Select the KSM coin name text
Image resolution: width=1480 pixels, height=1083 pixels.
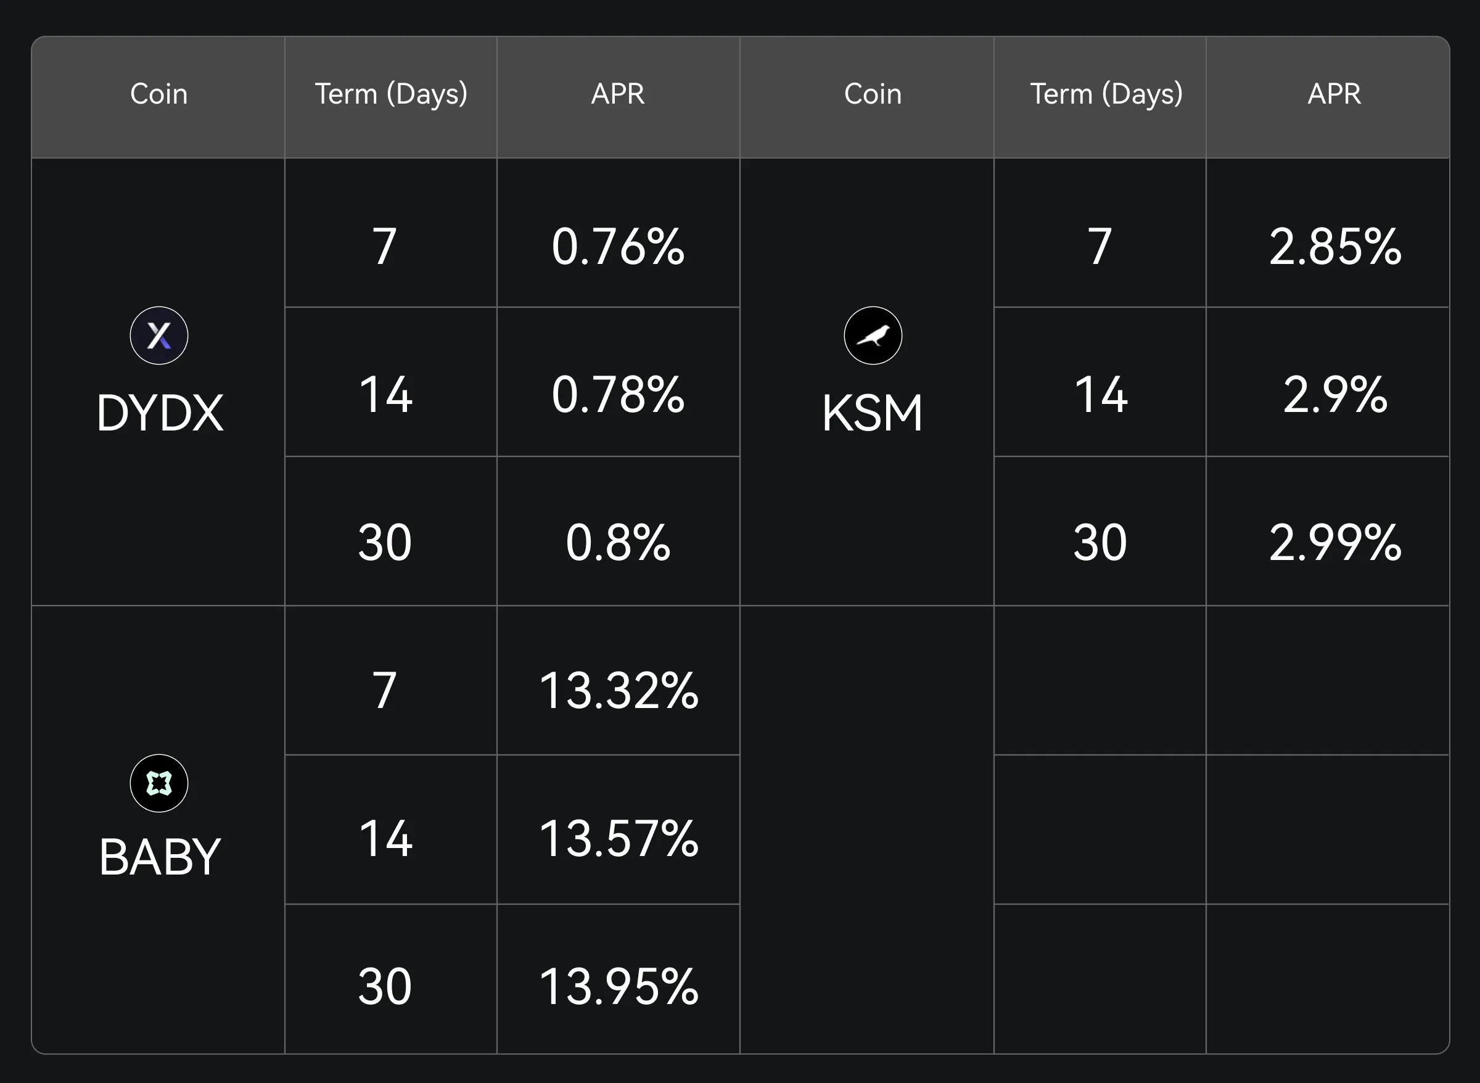click(x=873, y=413)
